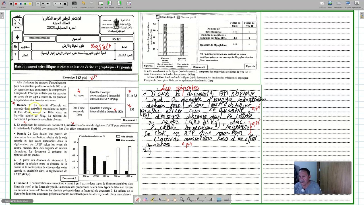This screenshot has width=364, height=205.
Task: Choose the thin line width (Trait)
Action: [38, 4]
